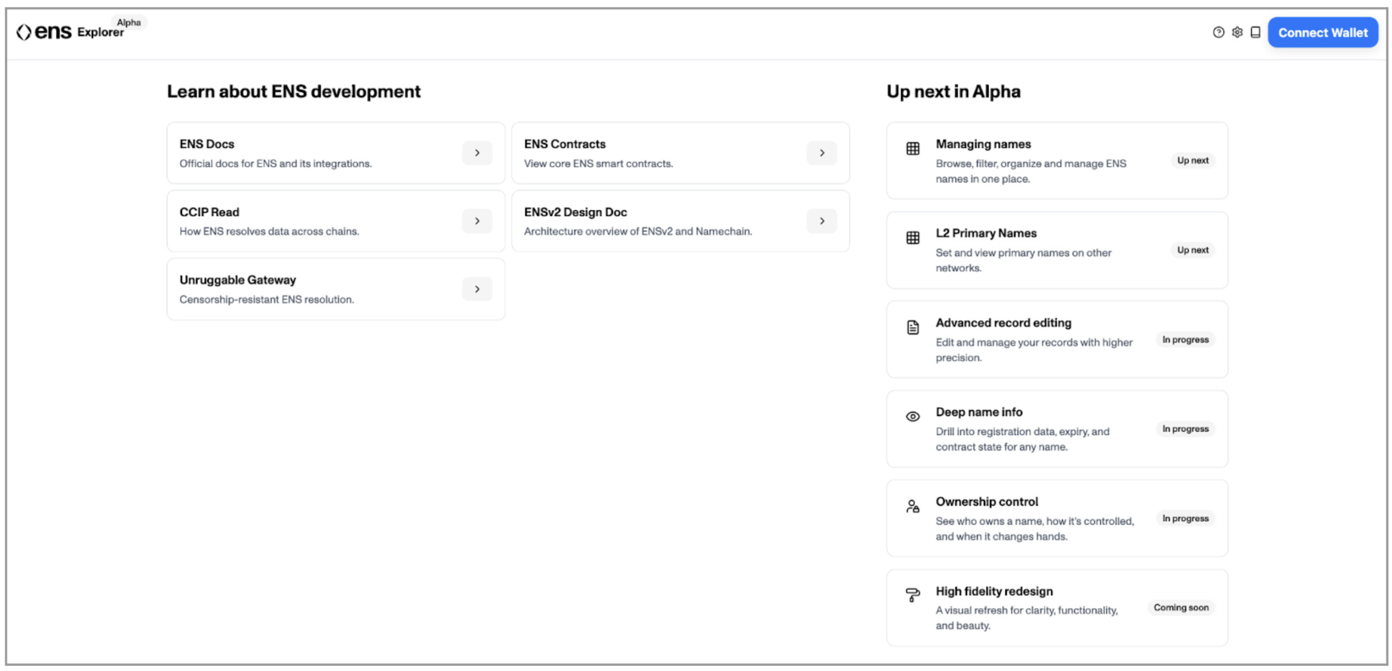Click the Unruggable Gateway chevron arrow

click(x=477, y=289)
